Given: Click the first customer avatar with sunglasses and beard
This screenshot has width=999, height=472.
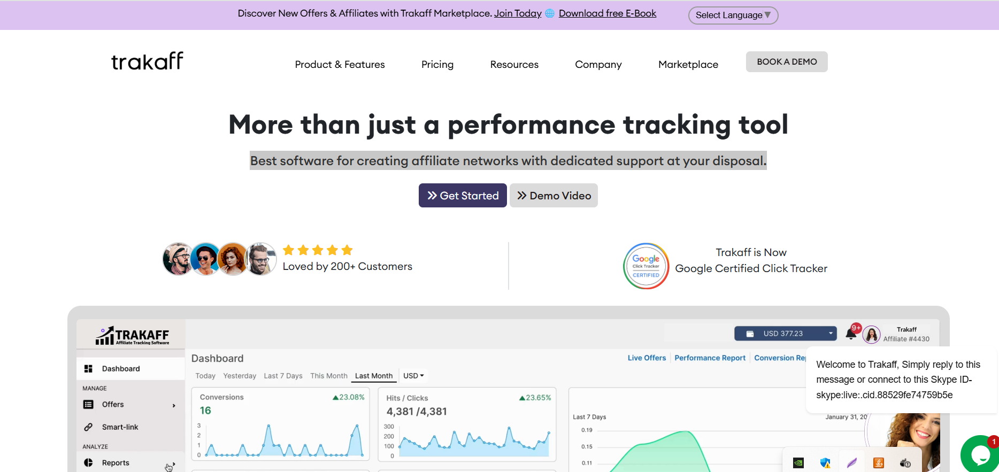Looking at the screenshot, I should point(178,259).
